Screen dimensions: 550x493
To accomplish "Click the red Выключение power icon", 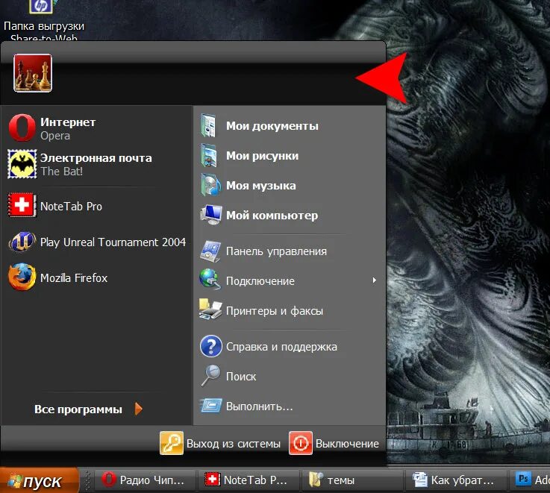I will (301, 443).
